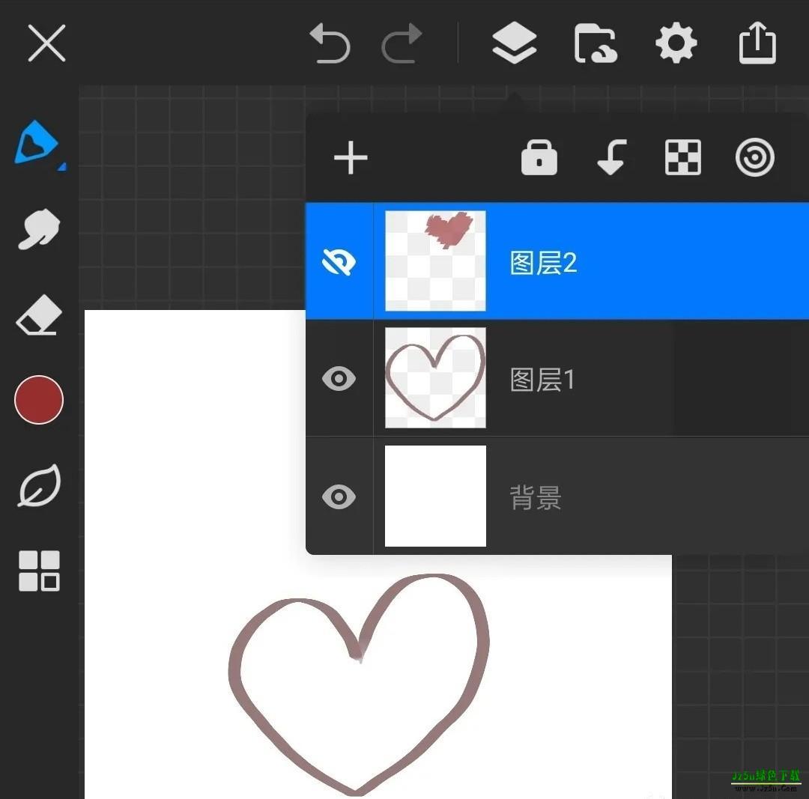Add a new layer with the plus button
This screenshot has width=809, height=799.
(x=350, y=157)
